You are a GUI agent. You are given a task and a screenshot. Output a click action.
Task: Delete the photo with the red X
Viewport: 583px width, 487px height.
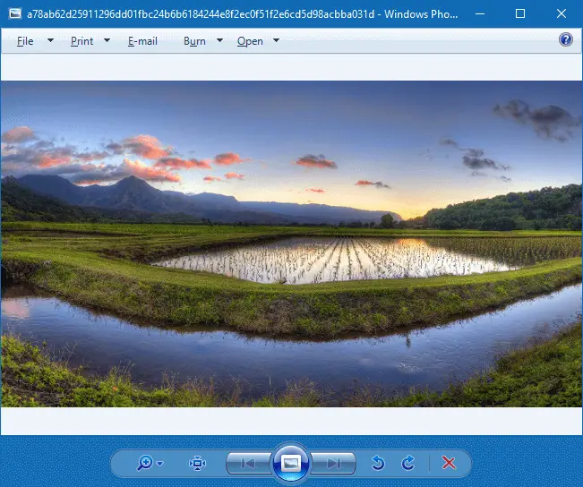pyautogui.click(x=450, y=463)
